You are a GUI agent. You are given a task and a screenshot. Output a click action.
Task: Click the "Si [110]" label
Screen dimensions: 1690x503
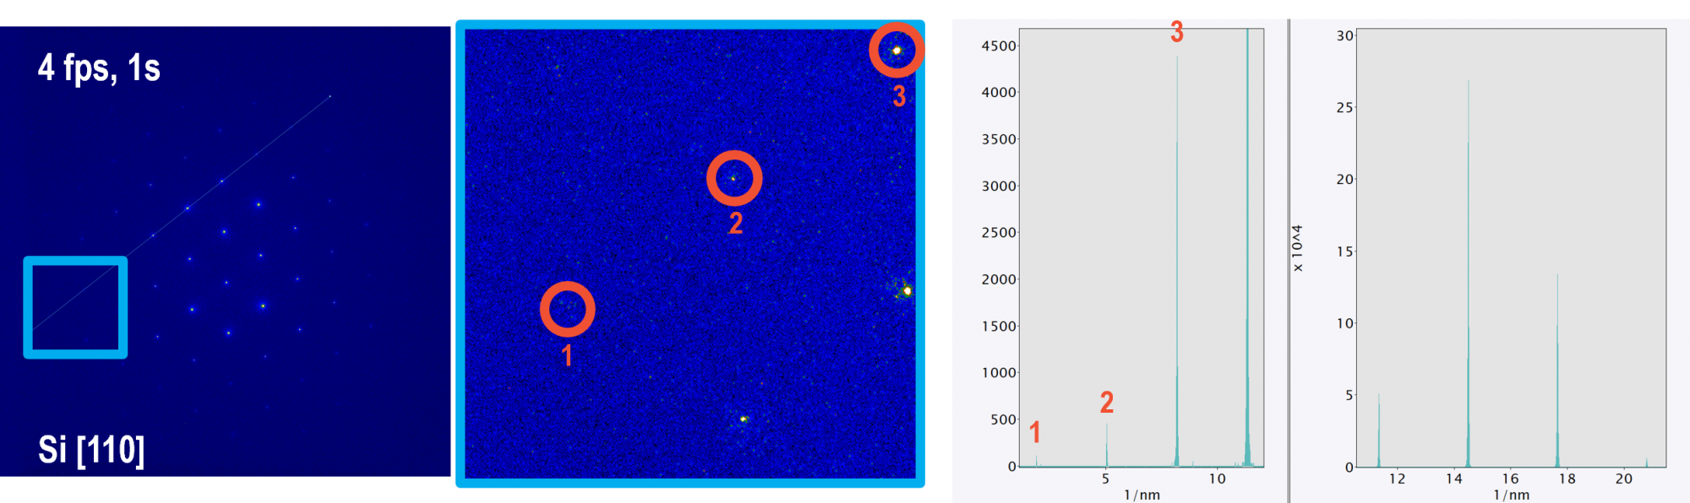coord(91,450)
